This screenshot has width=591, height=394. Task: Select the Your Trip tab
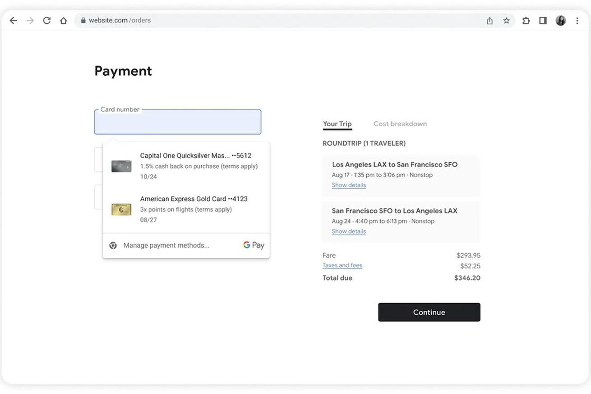pos(337,124)
